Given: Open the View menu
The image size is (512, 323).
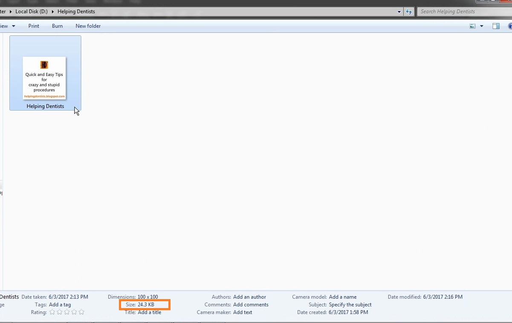Looking at the screenshot, I should [7, 26].
